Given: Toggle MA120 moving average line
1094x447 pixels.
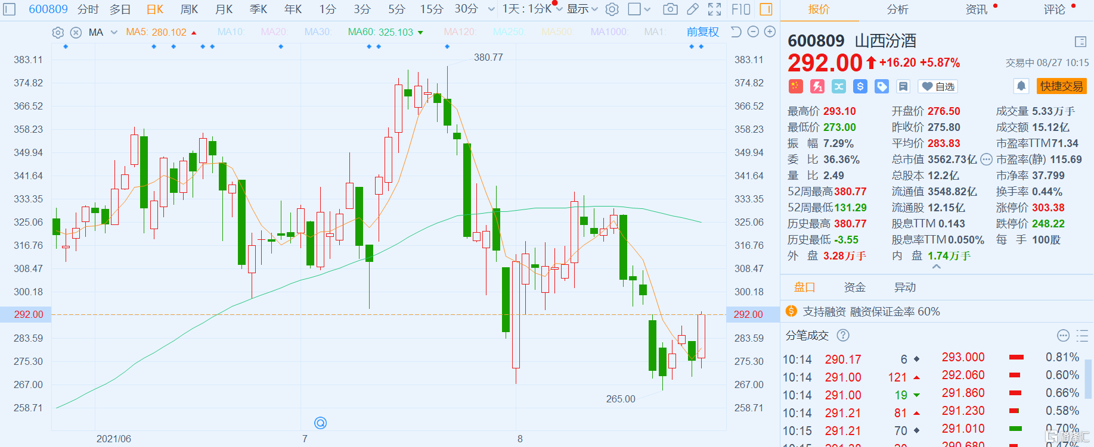Looking at the screenshot, I should coord(460,32).
